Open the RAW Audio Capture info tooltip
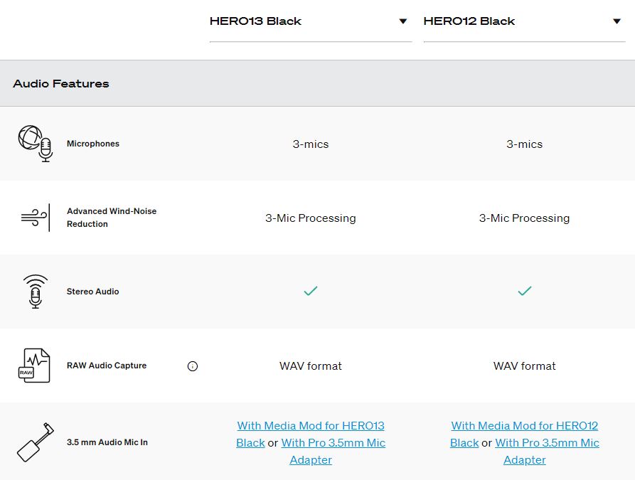 [193, 366]
